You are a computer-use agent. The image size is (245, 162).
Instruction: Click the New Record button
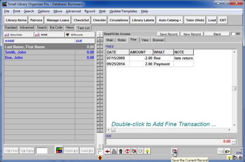tap(192, 34)
